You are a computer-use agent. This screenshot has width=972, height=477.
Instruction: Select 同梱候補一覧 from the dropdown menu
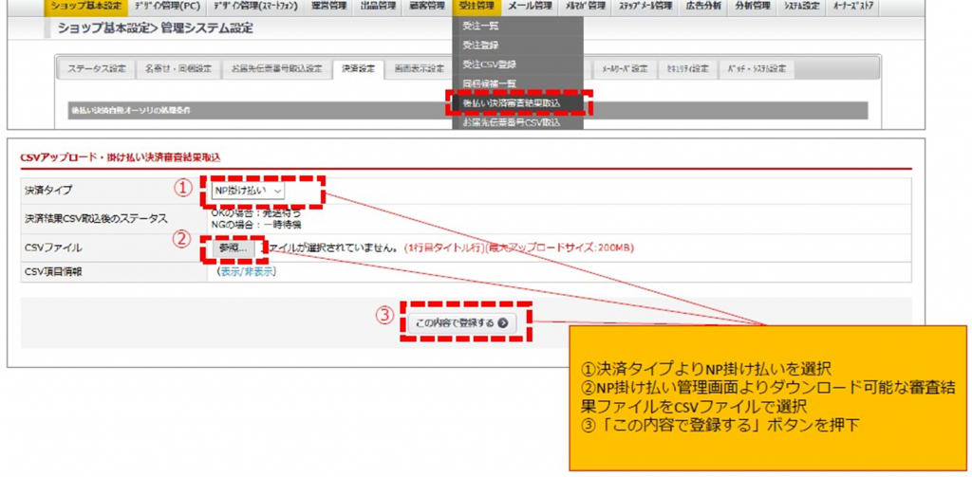(517, 83)
